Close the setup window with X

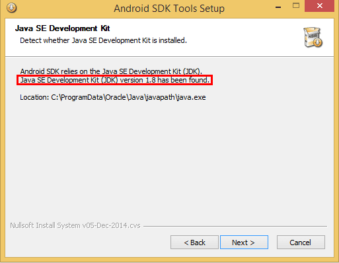pos(320,6)
